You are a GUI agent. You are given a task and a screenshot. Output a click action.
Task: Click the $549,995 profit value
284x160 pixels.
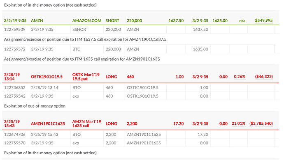[x=264, y=21]
